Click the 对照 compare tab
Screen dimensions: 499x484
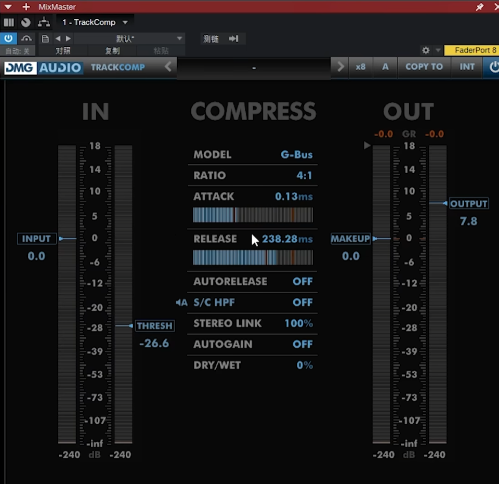pyautogui.click(x=63, y=50)
